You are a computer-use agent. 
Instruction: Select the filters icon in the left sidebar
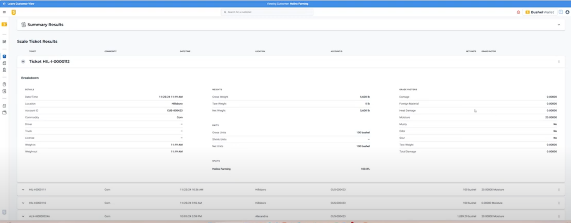tap(4, 42)
